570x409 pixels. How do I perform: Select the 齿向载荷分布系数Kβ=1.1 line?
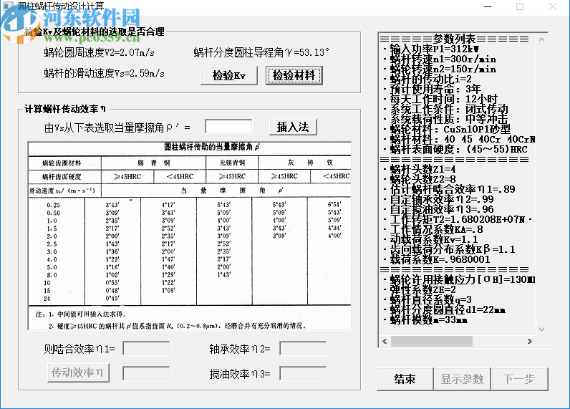click(x=449, y=250)
